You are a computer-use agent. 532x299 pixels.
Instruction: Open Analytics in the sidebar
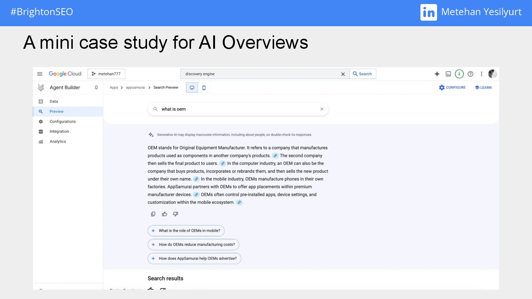tap(68, 141)
